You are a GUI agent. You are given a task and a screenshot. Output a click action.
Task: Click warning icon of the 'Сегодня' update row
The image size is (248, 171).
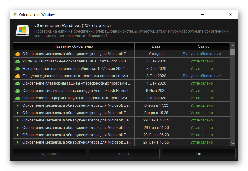coord(18,54)
